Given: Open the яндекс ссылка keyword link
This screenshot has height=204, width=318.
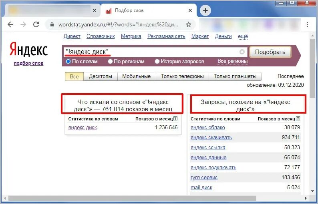Looking at the screenshot, I should [208, 148].
